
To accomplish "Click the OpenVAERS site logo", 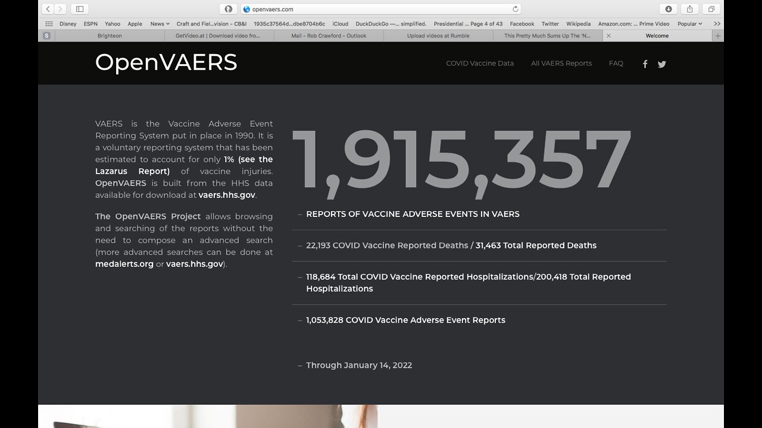I will pyautogui.click(x=166, y=62).
